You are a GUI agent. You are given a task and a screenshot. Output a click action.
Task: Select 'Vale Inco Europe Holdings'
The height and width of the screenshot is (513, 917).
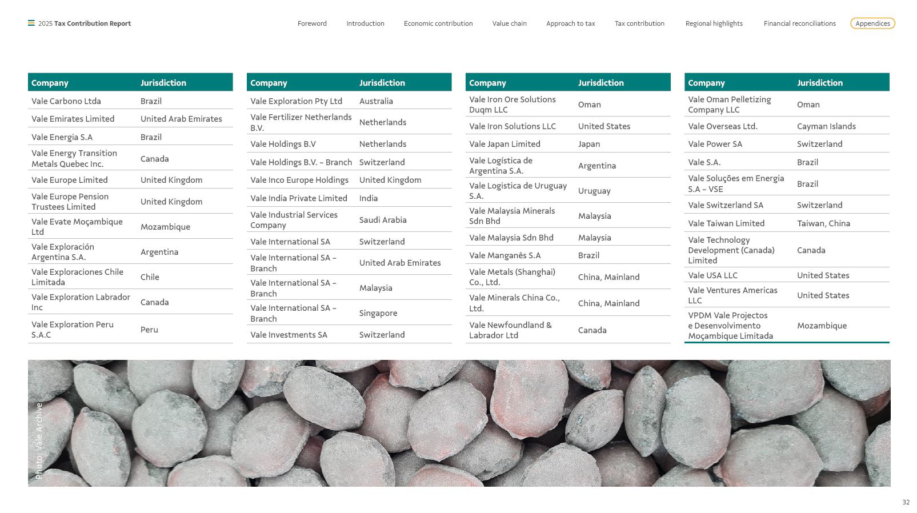(299, 180)
